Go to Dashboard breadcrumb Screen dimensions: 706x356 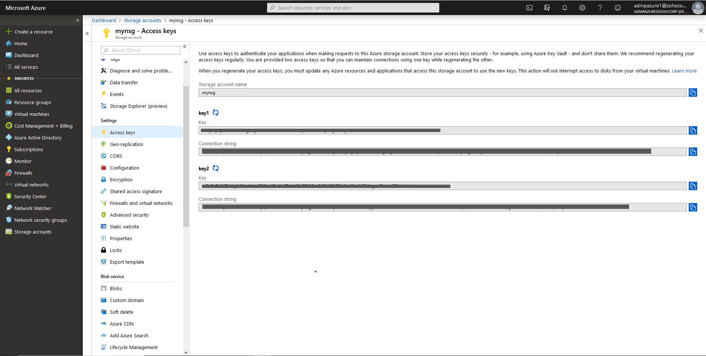pos(104,21)
